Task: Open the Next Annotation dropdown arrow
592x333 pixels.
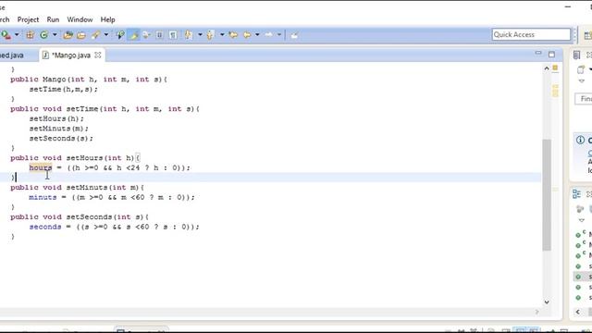Action: click(200, 35)
